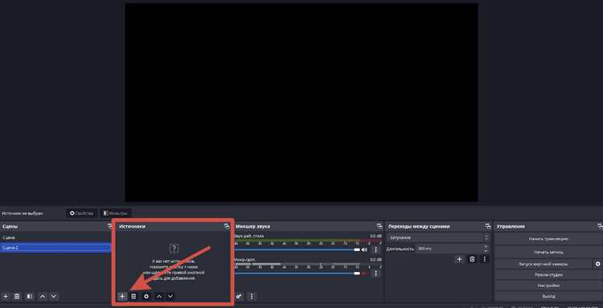Undock the Источники panel
This screenshot has width=603, height=308.
coord(227,227)
